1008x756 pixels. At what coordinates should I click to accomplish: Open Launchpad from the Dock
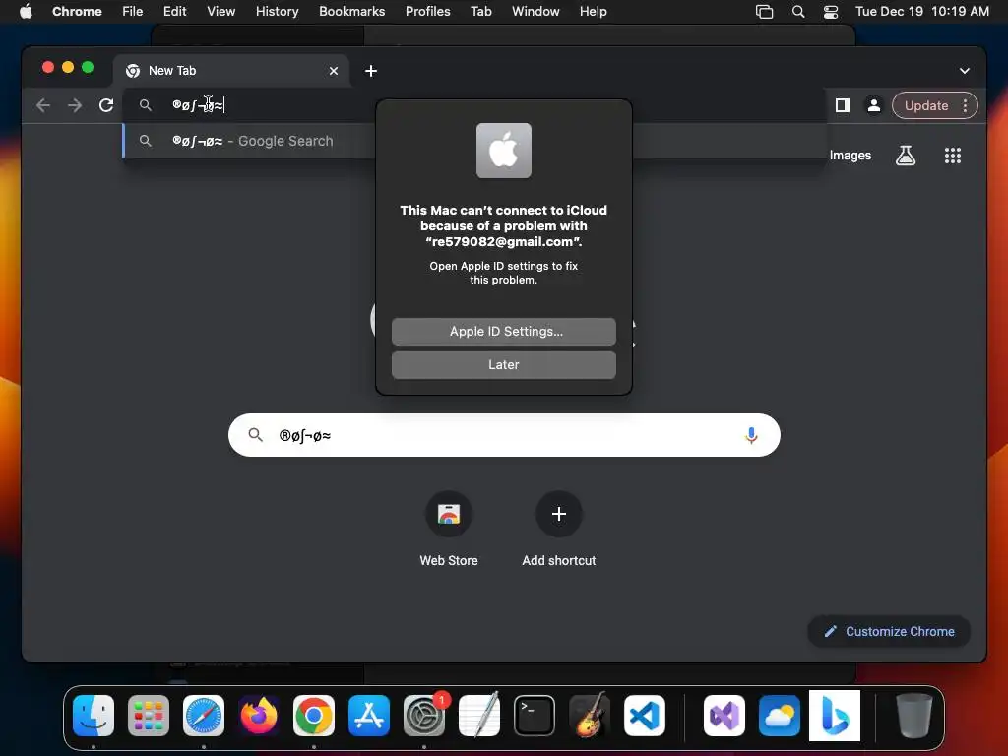[149, 716]
